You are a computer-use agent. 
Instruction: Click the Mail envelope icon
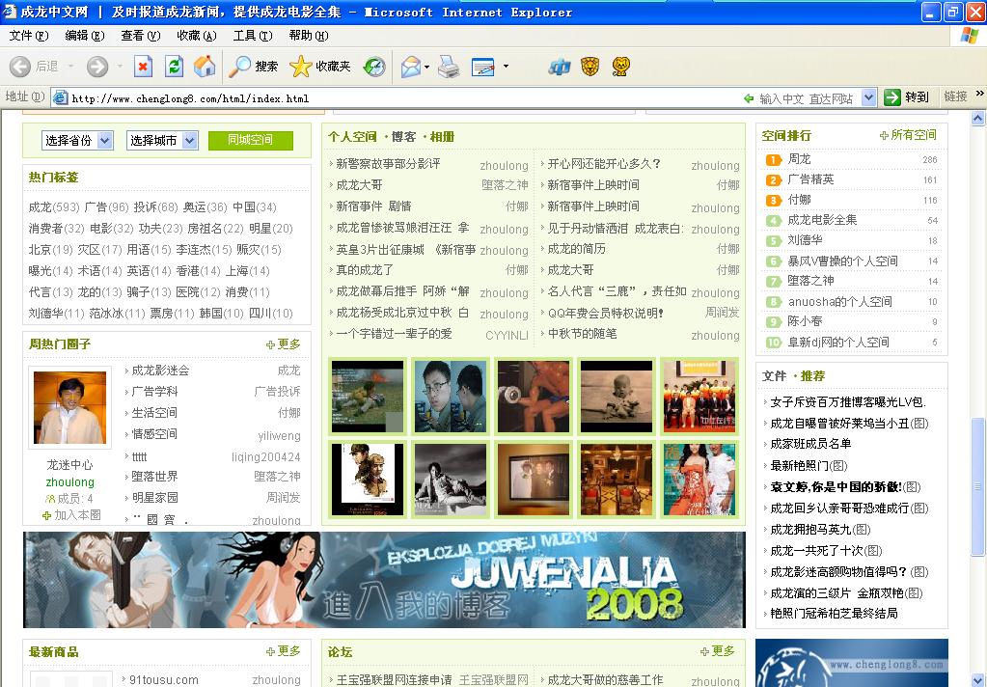pos(410,67)
